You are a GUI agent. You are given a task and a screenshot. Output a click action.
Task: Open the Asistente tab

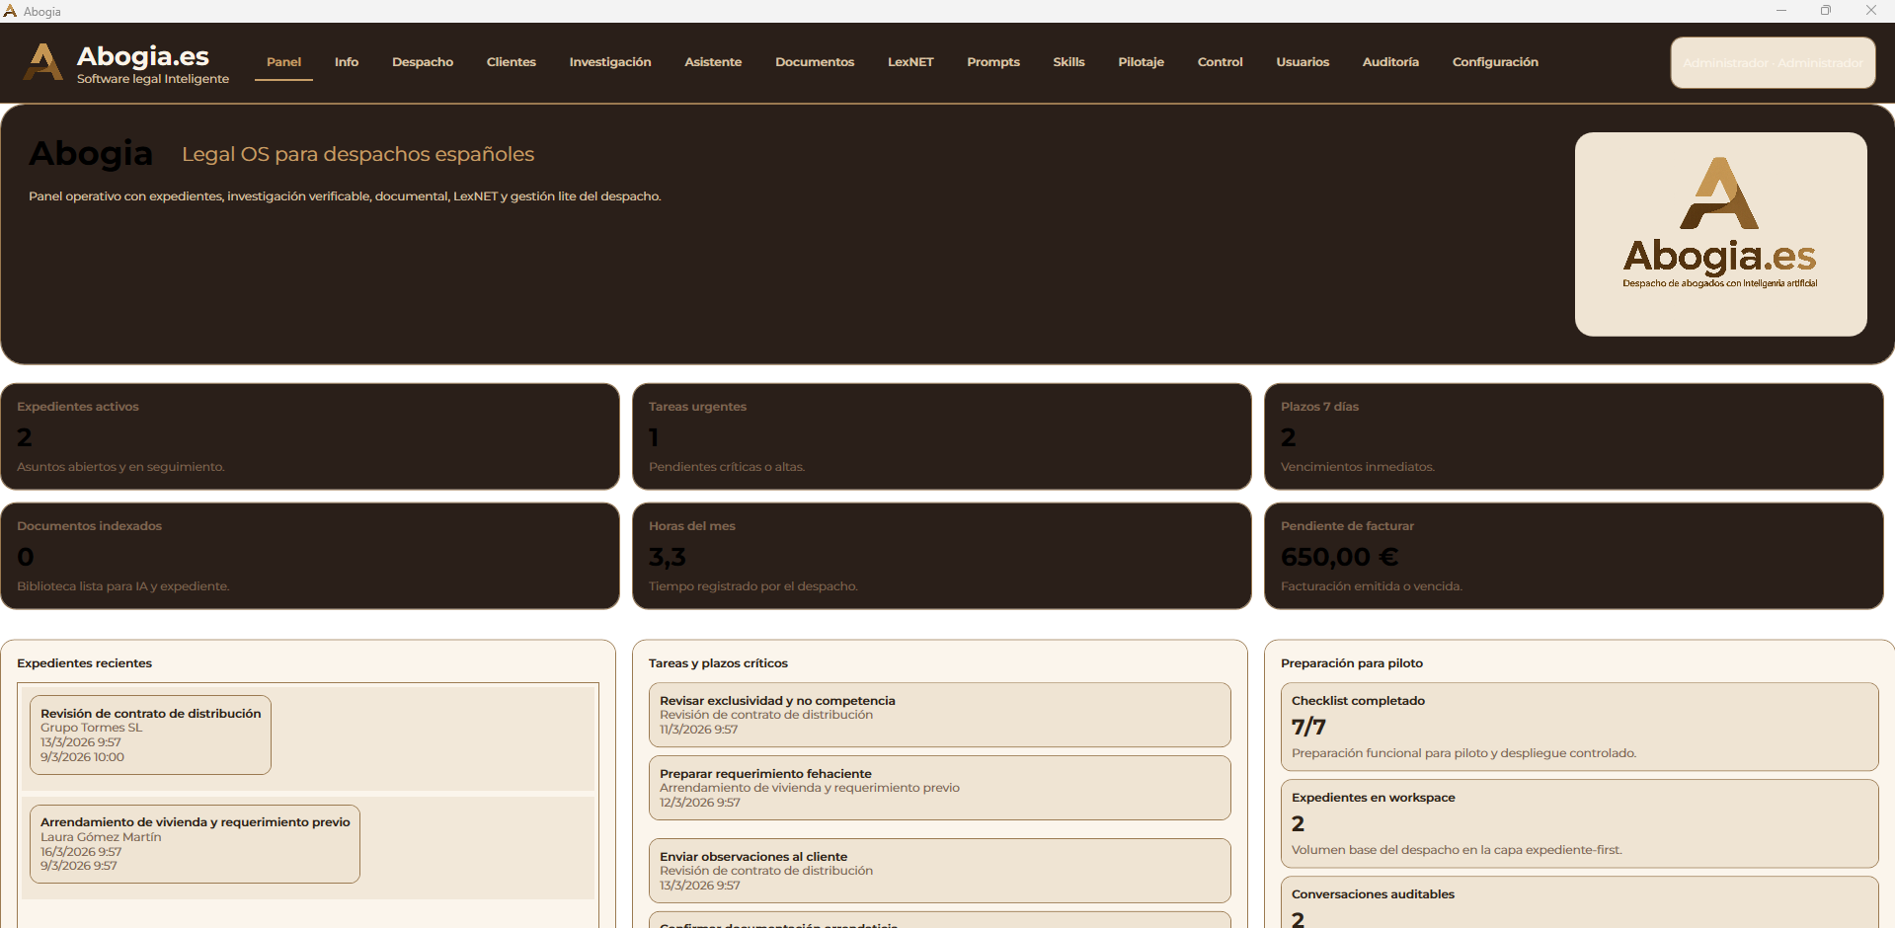tap(712, 62)
